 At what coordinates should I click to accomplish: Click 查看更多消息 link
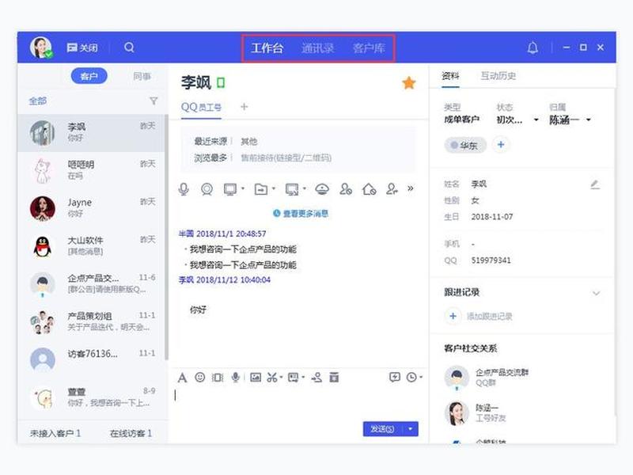301,213
